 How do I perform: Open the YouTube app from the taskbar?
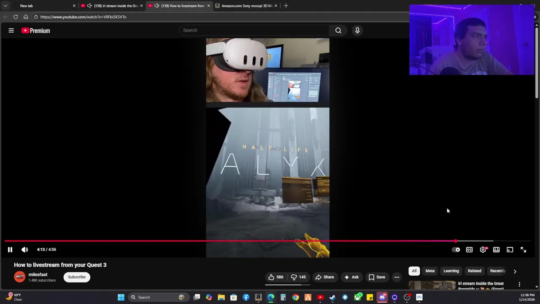320,297
